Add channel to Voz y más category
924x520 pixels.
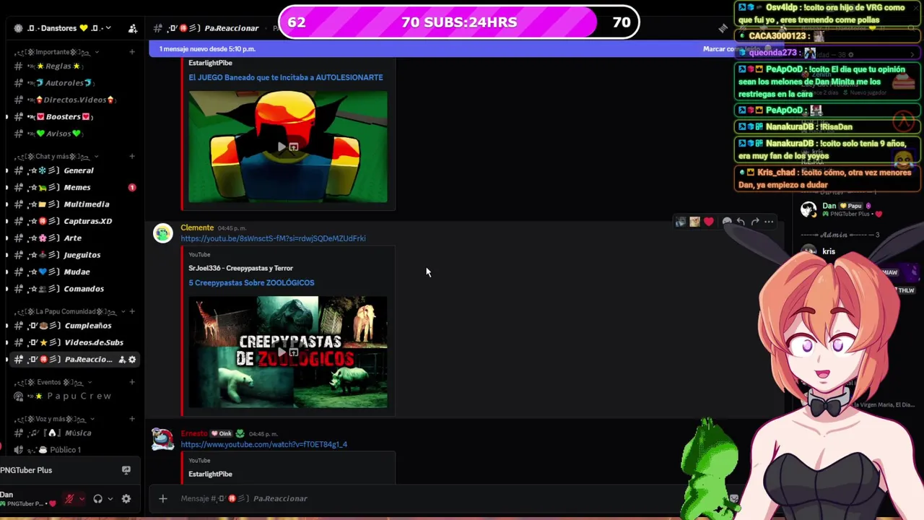point(132,419)
